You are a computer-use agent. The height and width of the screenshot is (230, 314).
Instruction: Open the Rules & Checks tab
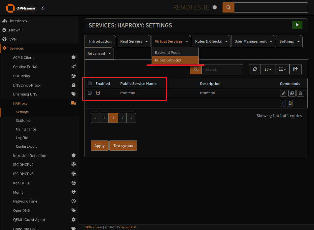208,41
